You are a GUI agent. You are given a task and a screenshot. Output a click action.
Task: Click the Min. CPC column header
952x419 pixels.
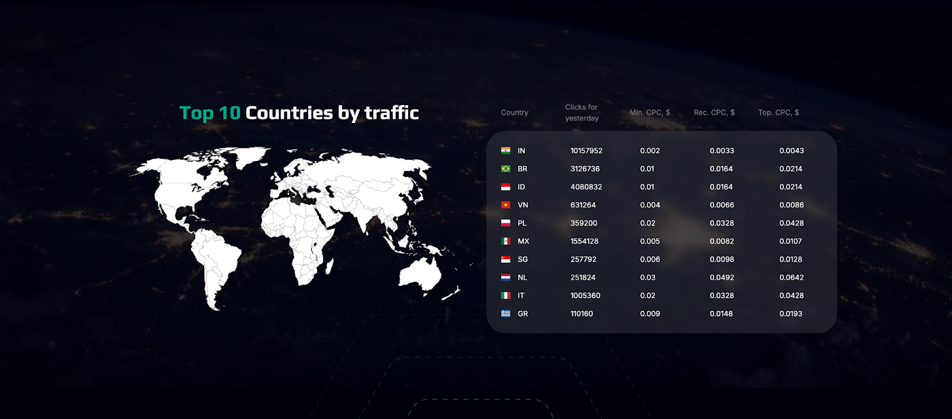(x=649, y=112)
